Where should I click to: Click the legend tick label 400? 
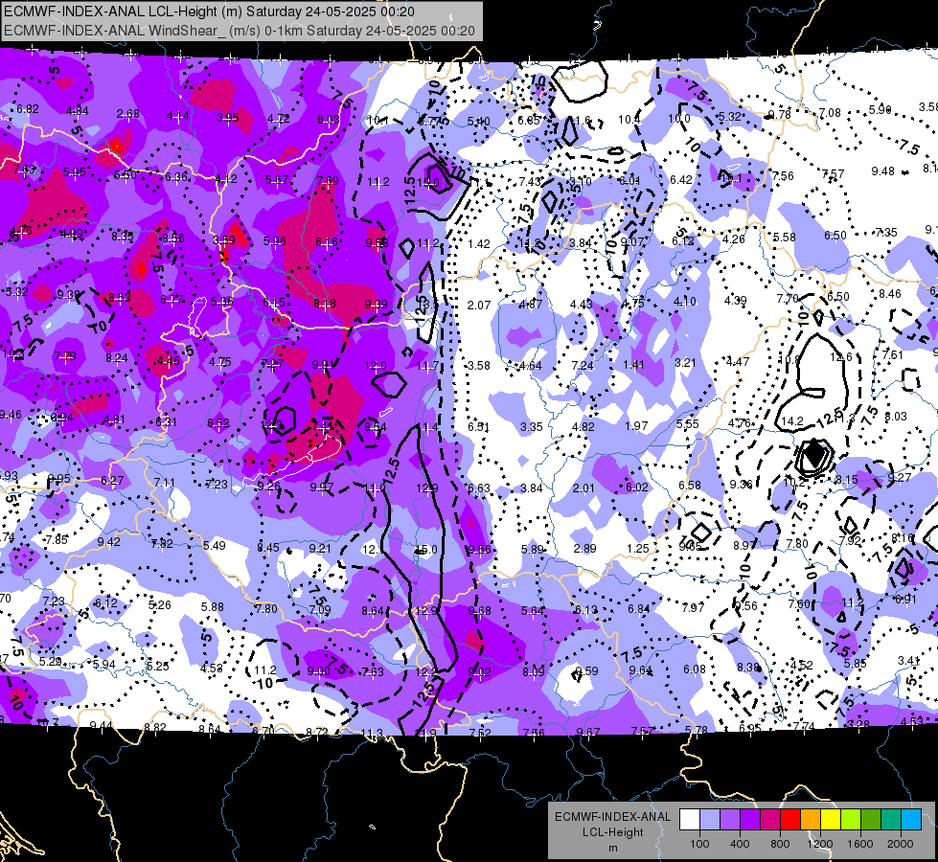tap(740, 844)
